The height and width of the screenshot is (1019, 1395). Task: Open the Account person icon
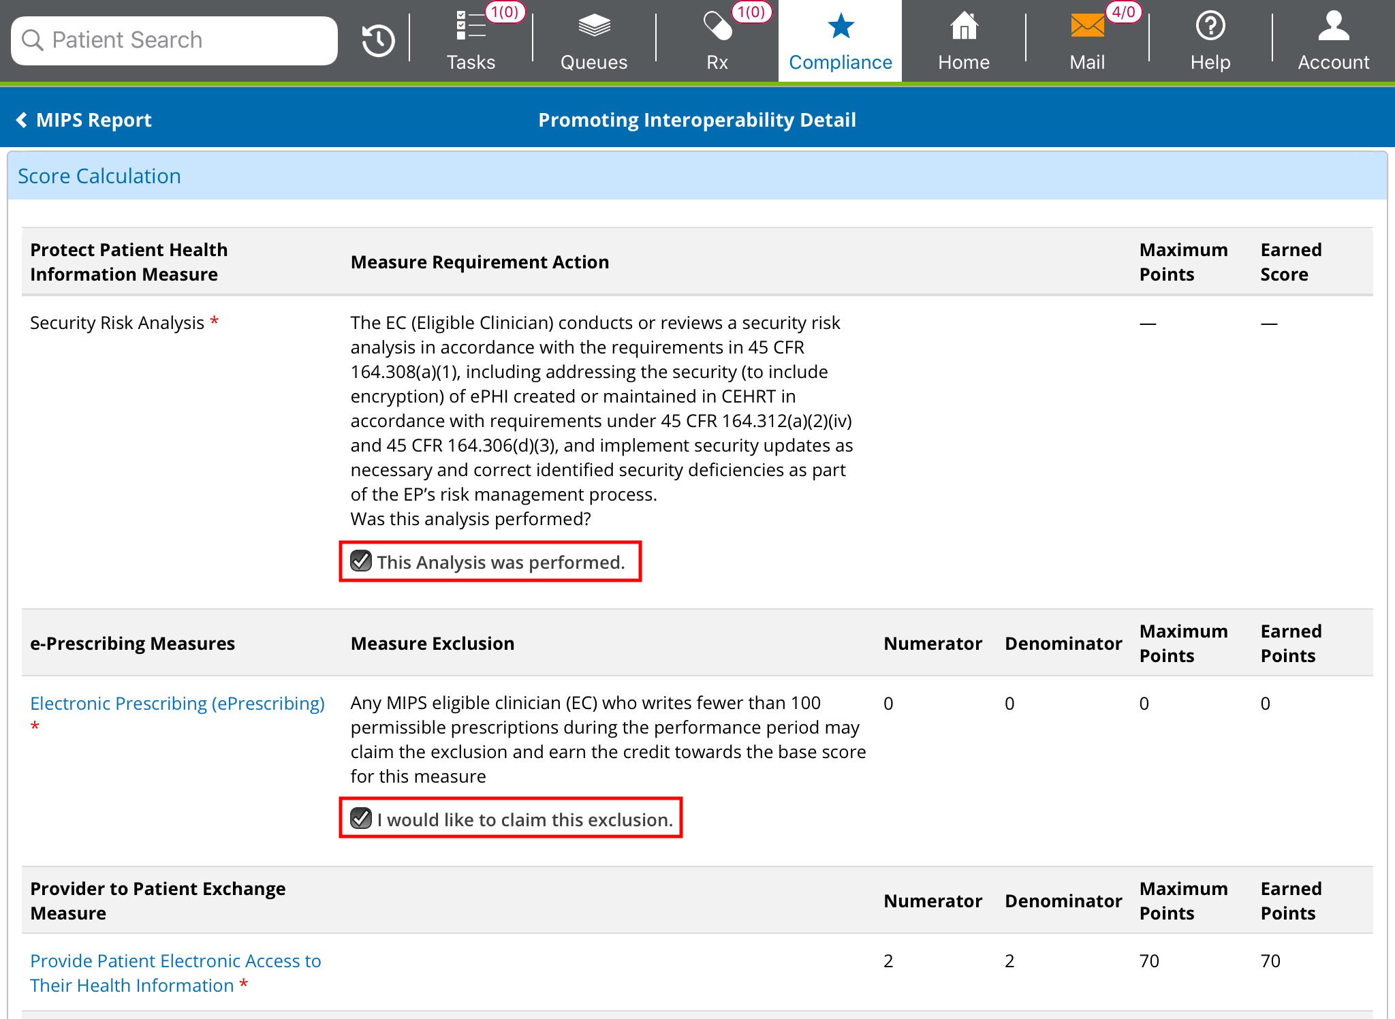pyautogui.click(x=1333, y=27)
